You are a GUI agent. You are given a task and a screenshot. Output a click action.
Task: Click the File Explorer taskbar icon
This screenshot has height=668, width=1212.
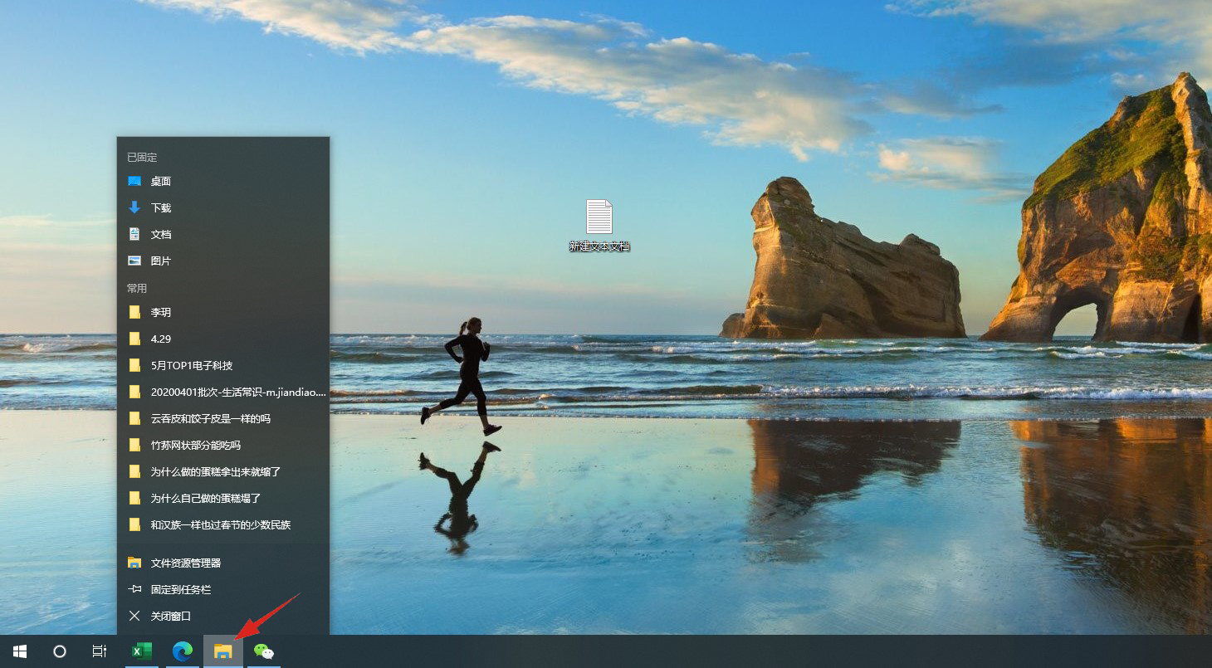click(x=223, y=651)
